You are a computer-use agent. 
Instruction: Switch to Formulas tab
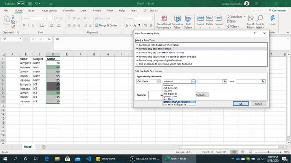tap(69, 10)
